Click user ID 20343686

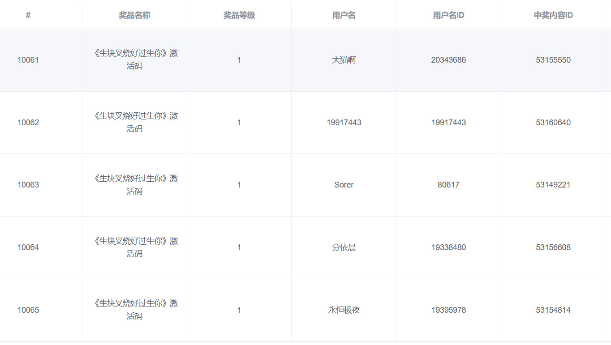click(448, 60)
